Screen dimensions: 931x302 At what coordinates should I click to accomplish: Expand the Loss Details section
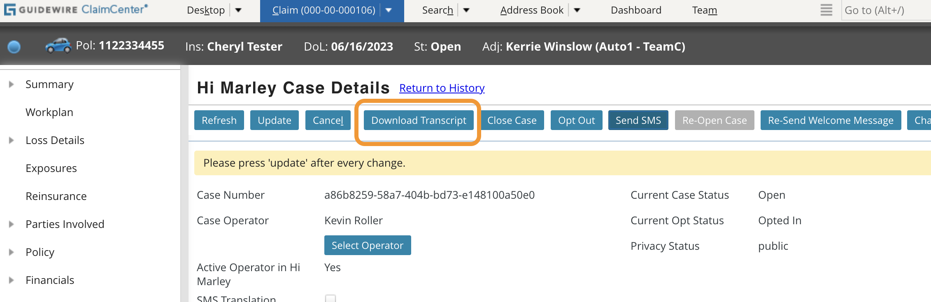pos(12,140)
